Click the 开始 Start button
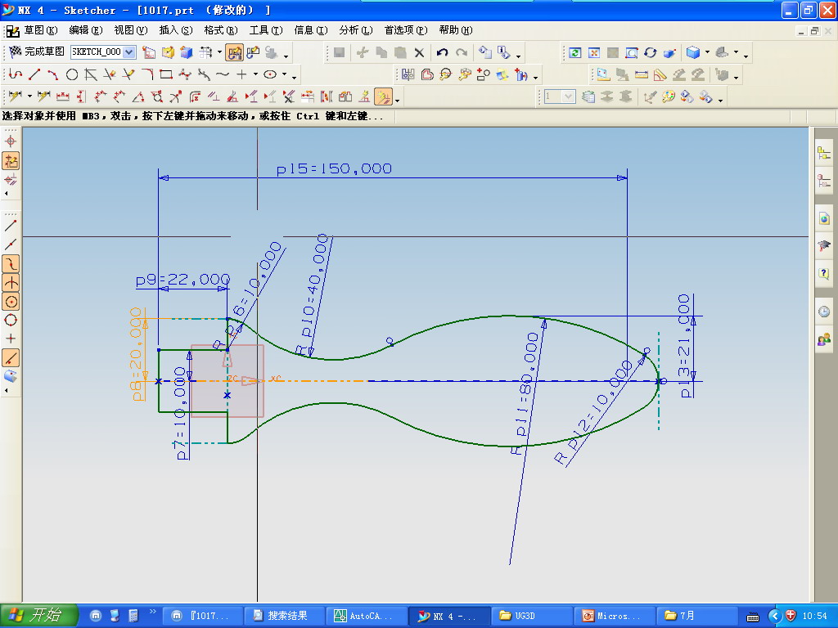Screen dimensions: 838x628 38,615
